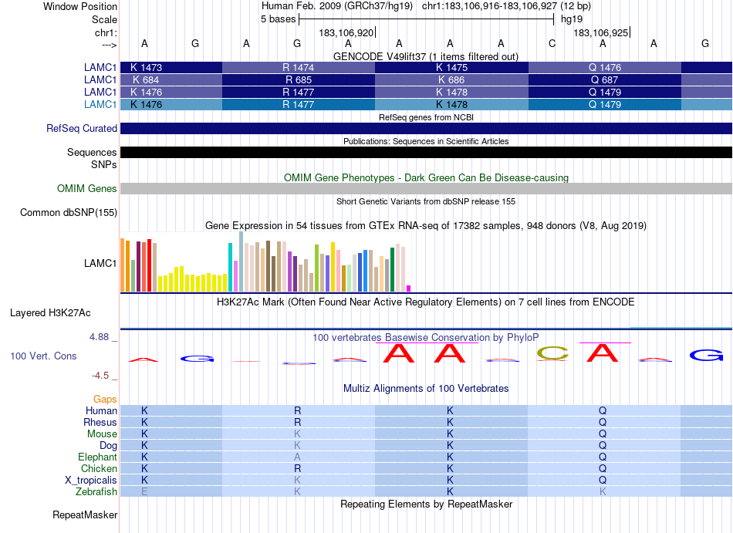Click the dbSNP release 155 track title
Screen dimensions: 733x533
click(x=426, y=201)
